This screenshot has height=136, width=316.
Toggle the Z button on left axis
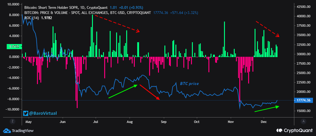pyautogui.click(x=12, y=121)
